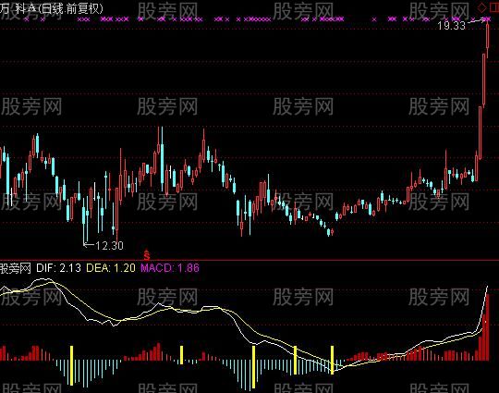Select the 19.33 high price label
Screen dimensions: 499x393
451,26
